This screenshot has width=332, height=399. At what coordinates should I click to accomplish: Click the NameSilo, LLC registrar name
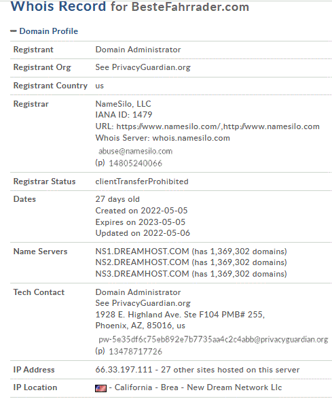(123, 104)
